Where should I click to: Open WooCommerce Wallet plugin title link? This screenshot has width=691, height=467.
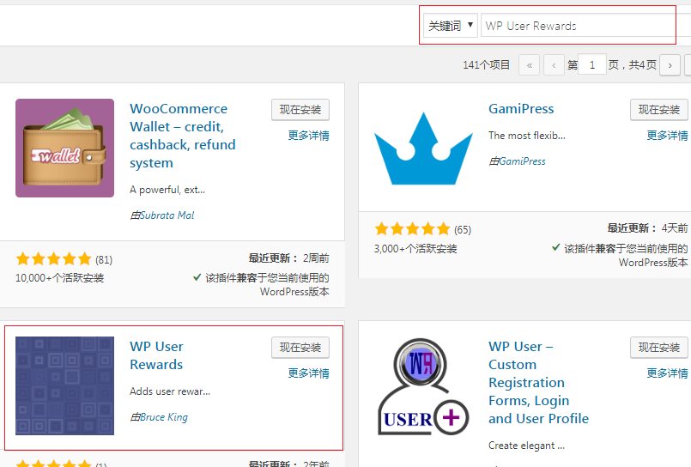click(x=183, y=136)
